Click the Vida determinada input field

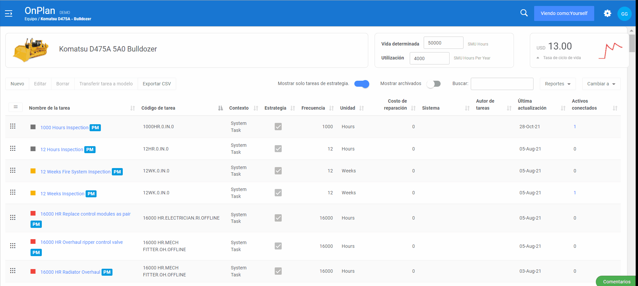(443, 43)
